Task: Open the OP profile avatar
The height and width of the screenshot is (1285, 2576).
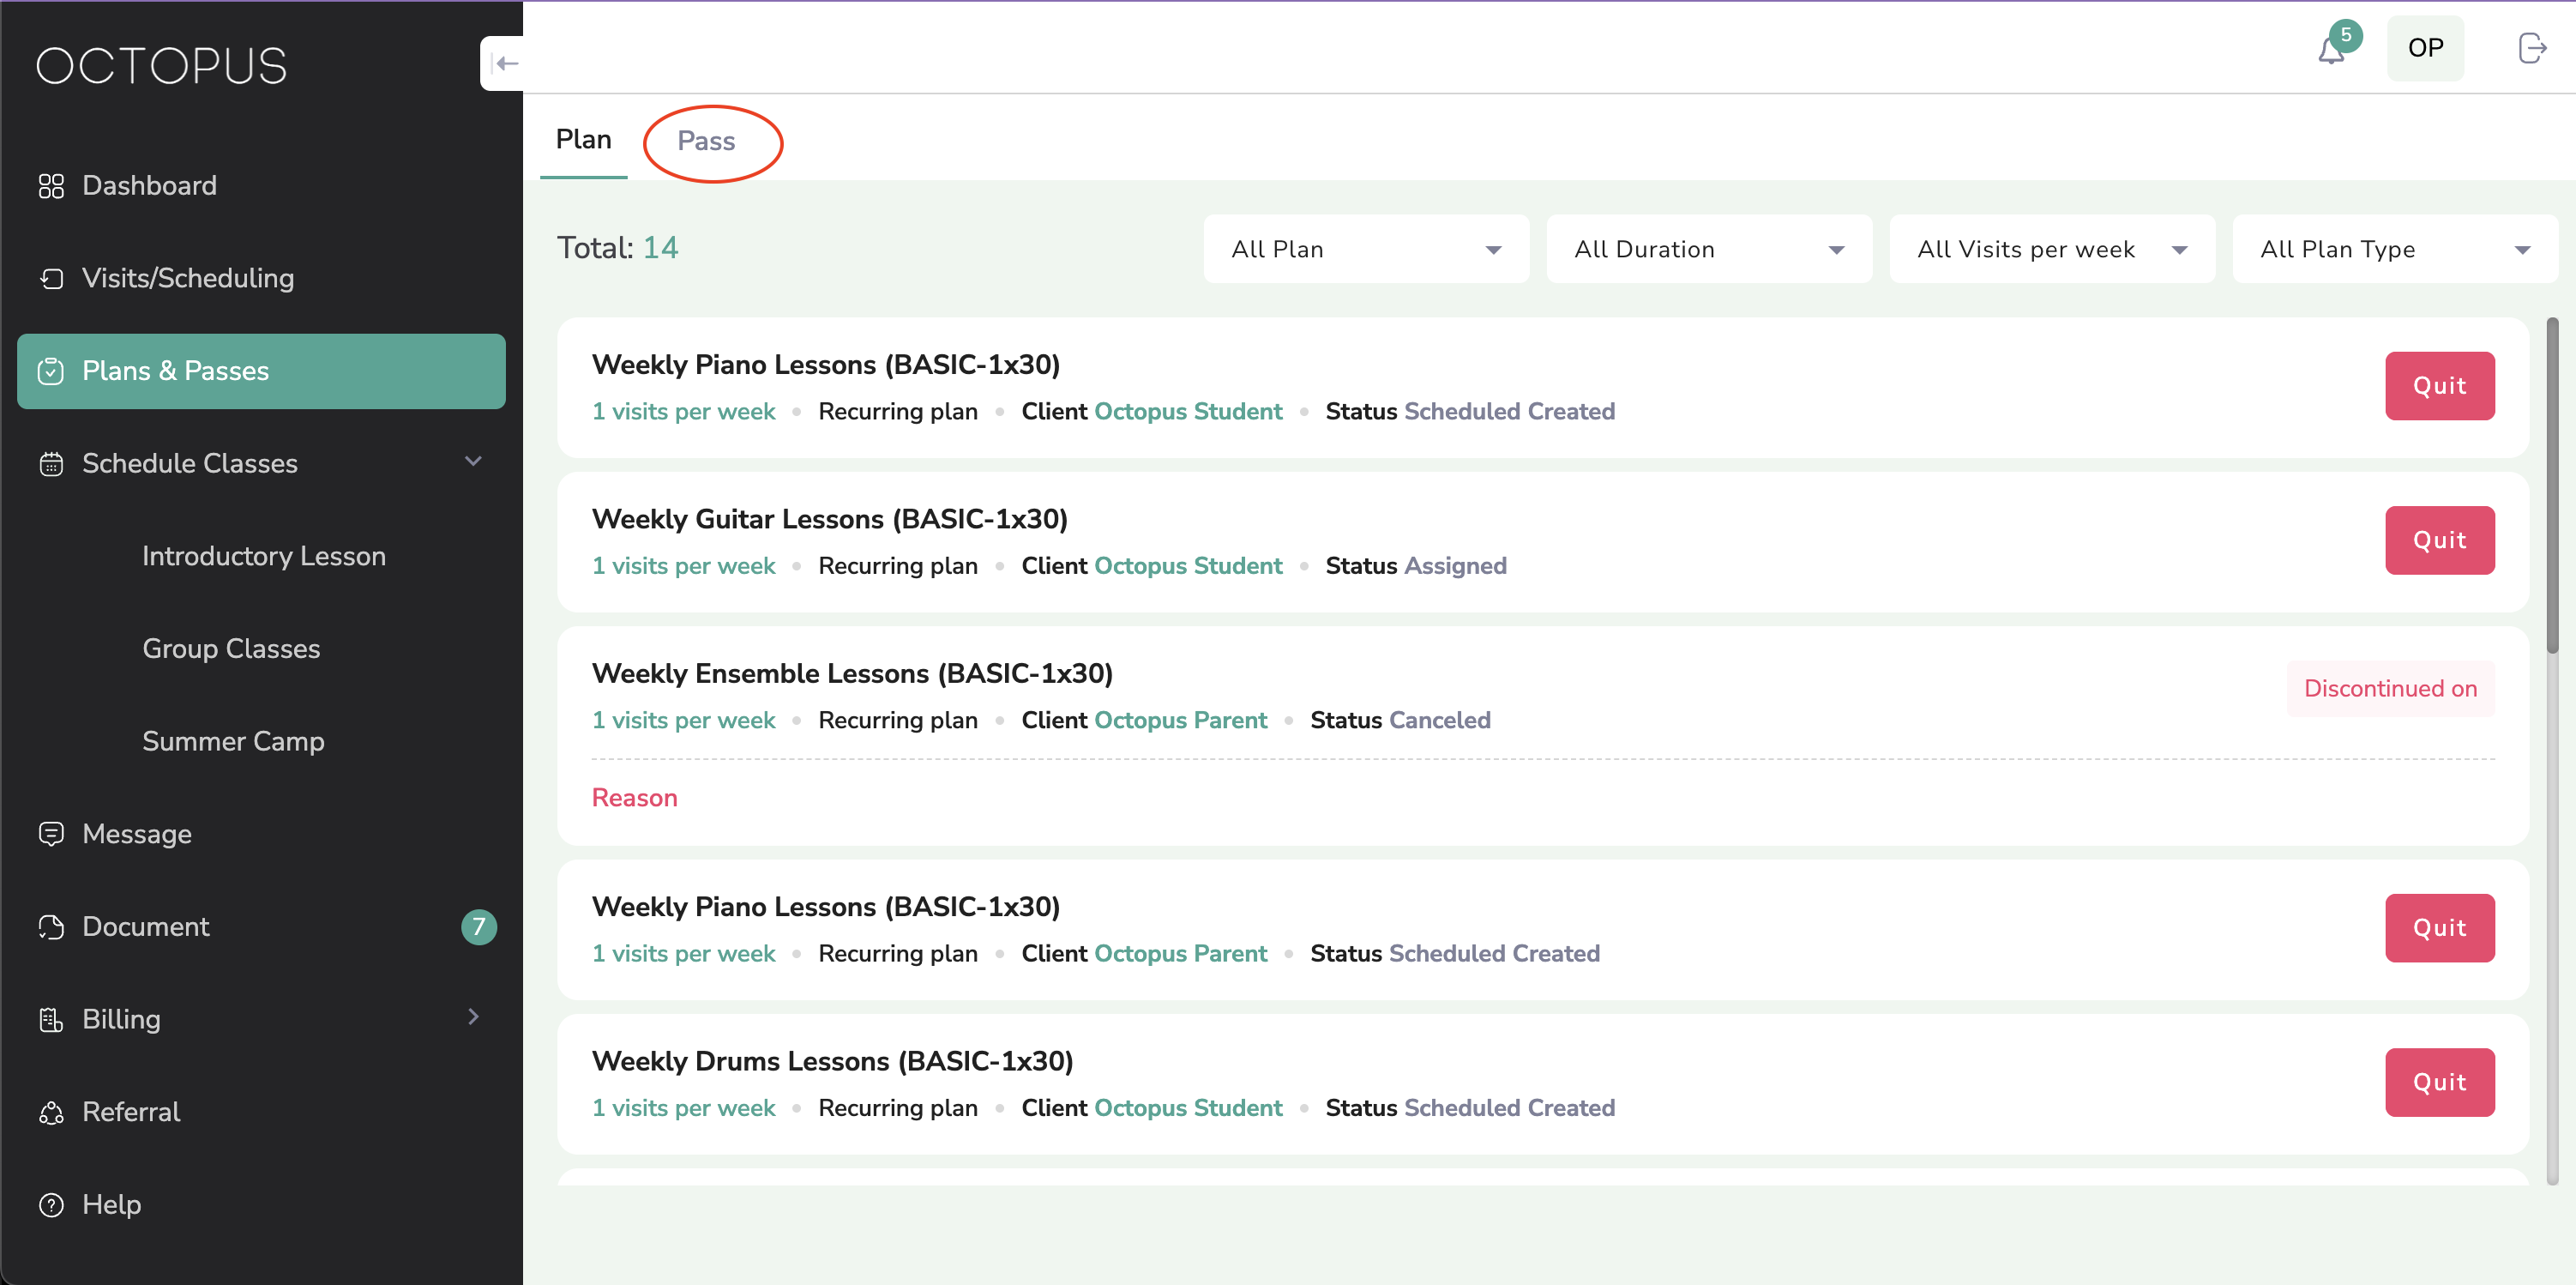Action: [2424, 48]
